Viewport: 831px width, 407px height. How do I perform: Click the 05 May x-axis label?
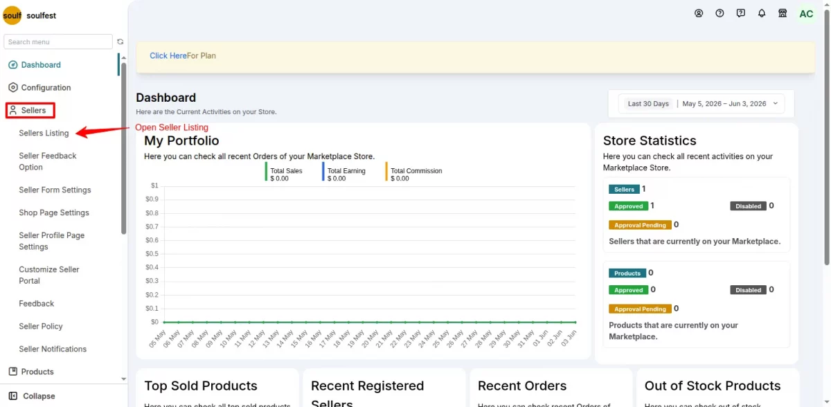(x=157, y=339)
